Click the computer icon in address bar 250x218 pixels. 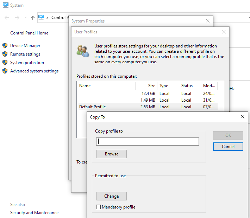tap(41, 17)
